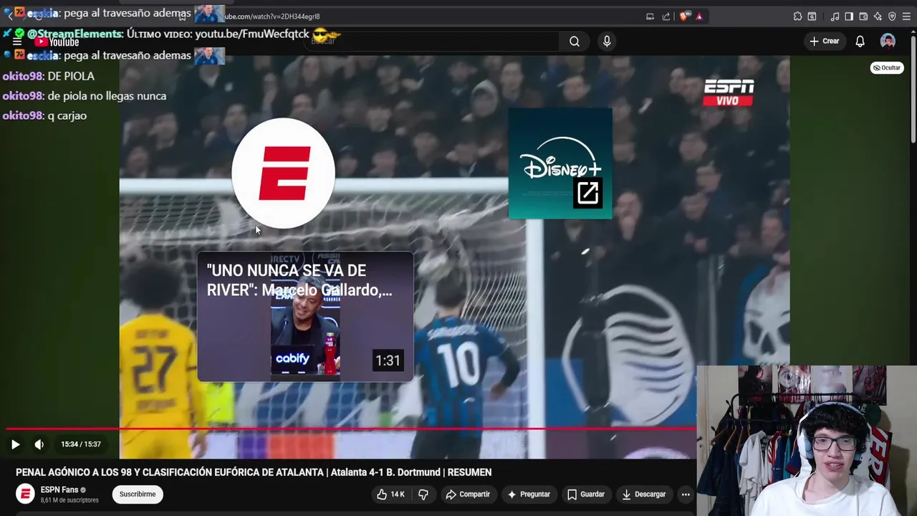Open ESPN Fans channel avatar
Image resolution: width=917 pixels, height=516 pixels.
(x=25, y=494)
